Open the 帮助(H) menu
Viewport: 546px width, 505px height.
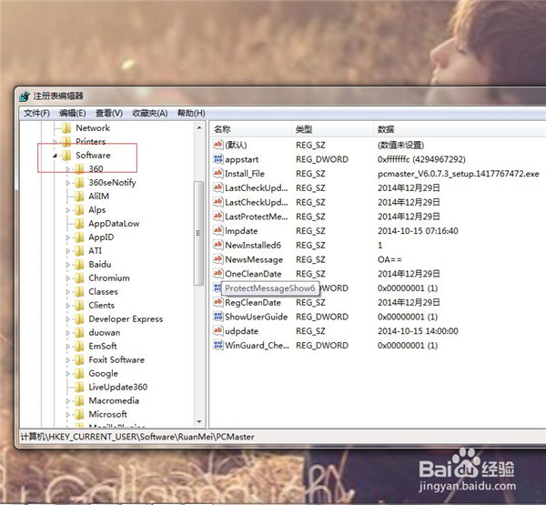191,113
